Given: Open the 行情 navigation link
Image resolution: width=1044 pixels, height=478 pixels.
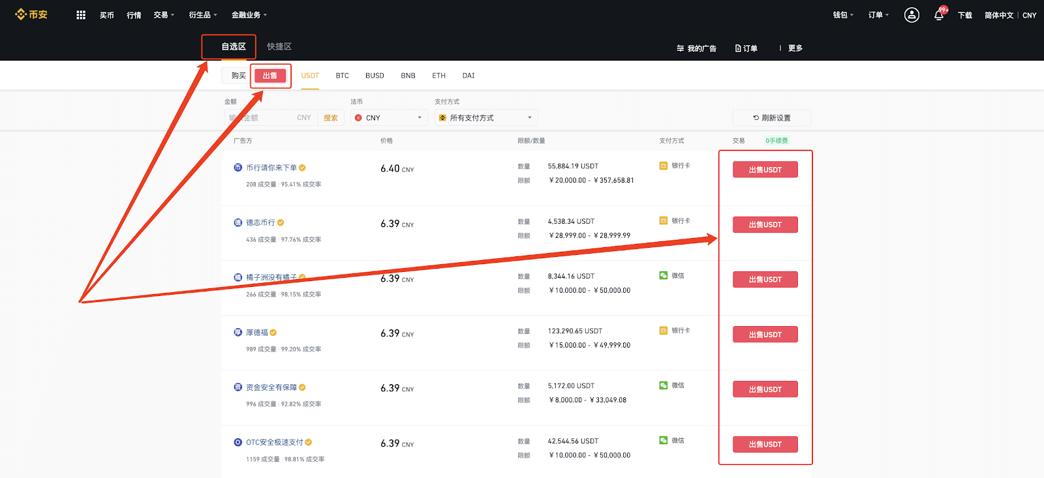Looking at the screenshot, I should [x=134, y=15].
